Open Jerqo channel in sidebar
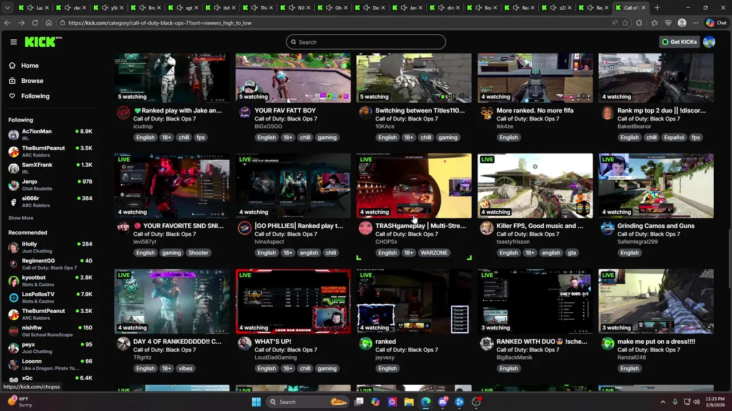This screenshot has height=411, width=732. click(x=50, y=185)
